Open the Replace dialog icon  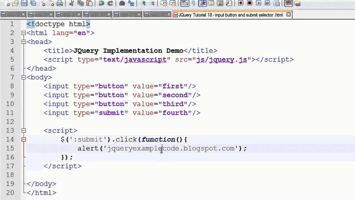(x=131, y=3)
